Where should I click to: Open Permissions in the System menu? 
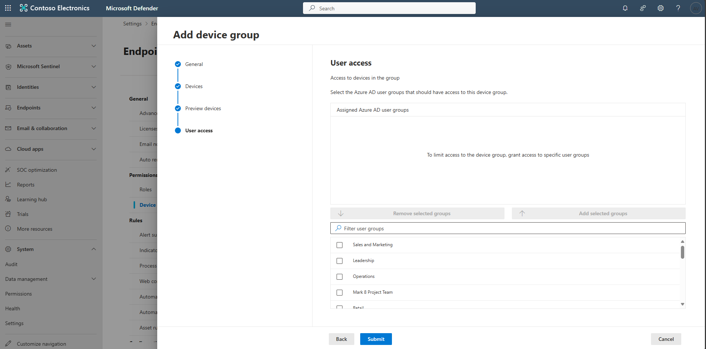tap(18, 294)
